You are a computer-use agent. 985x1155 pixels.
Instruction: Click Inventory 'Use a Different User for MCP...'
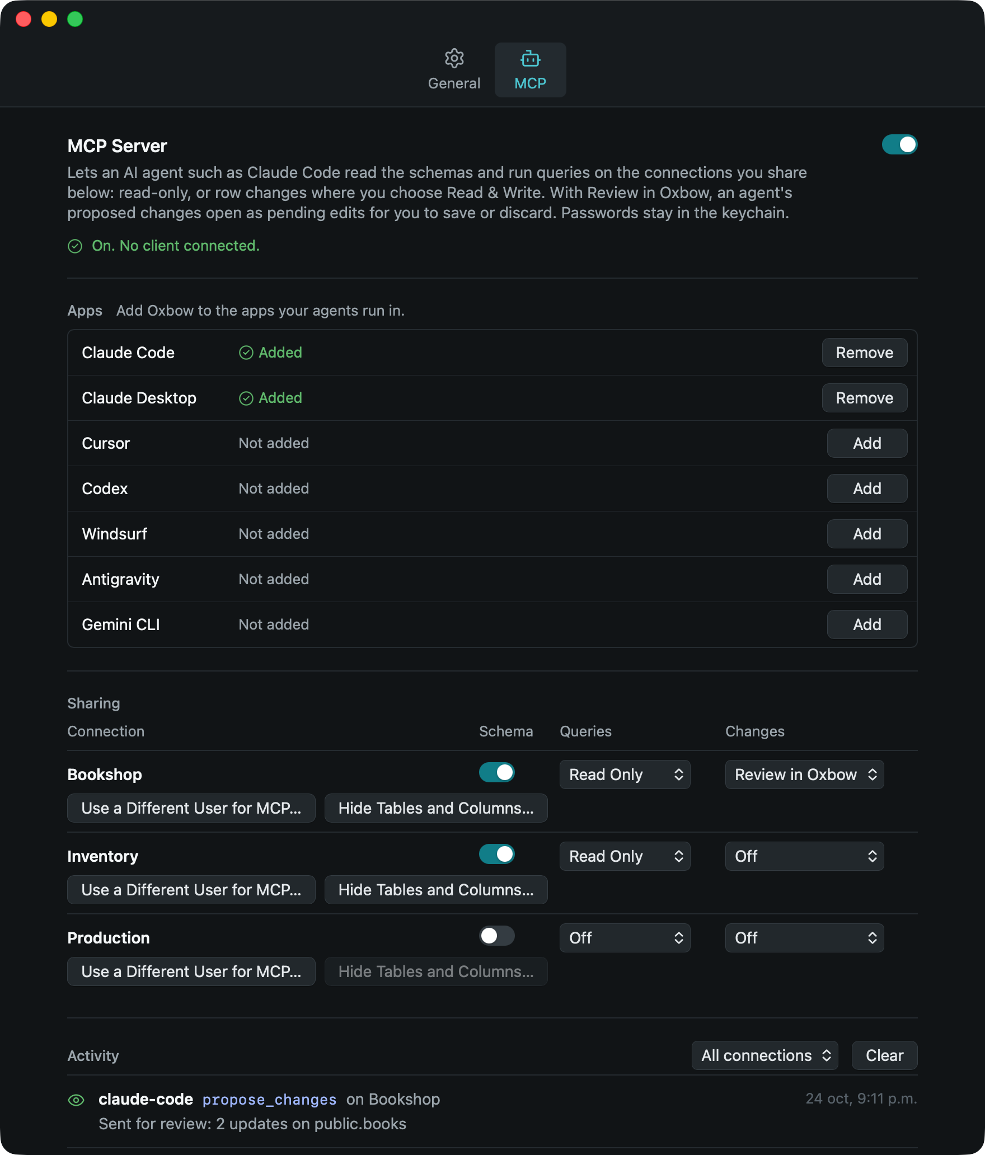pos(191,890)
